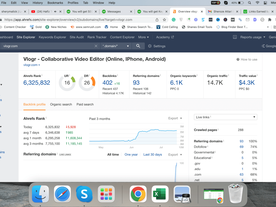Click the 6.1K organic keywords value
276x207 pixels.
[176, 83]
